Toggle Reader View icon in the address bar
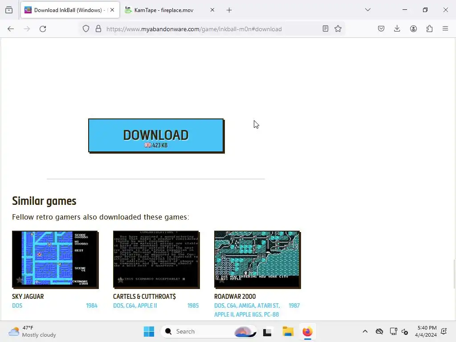 coord(326,28)
